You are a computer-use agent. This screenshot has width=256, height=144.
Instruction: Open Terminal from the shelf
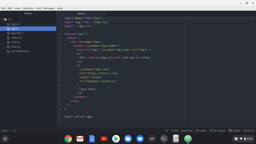click(164, 139)
